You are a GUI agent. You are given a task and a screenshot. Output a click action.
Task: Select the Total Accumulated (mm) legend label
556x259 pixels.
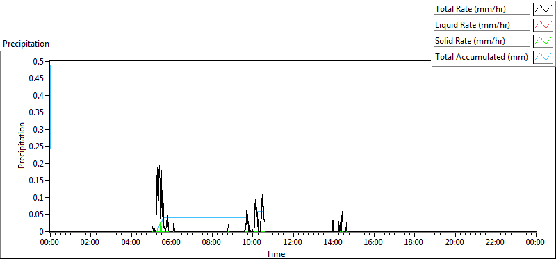(482, 57)
